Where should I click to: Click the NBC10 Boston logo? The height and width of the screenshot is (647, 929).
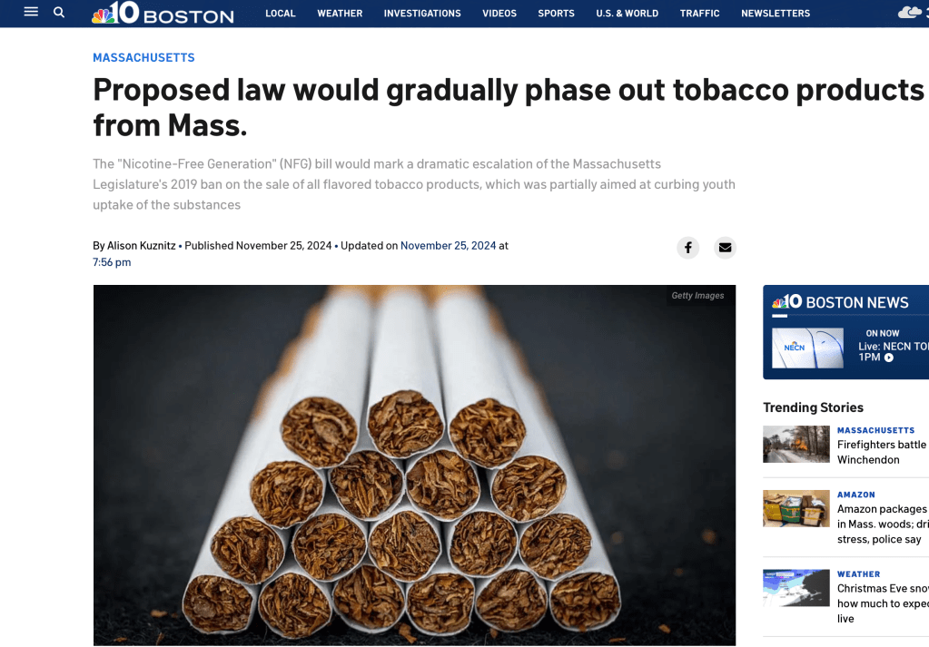pyautogui.click(x=163, y=14)
